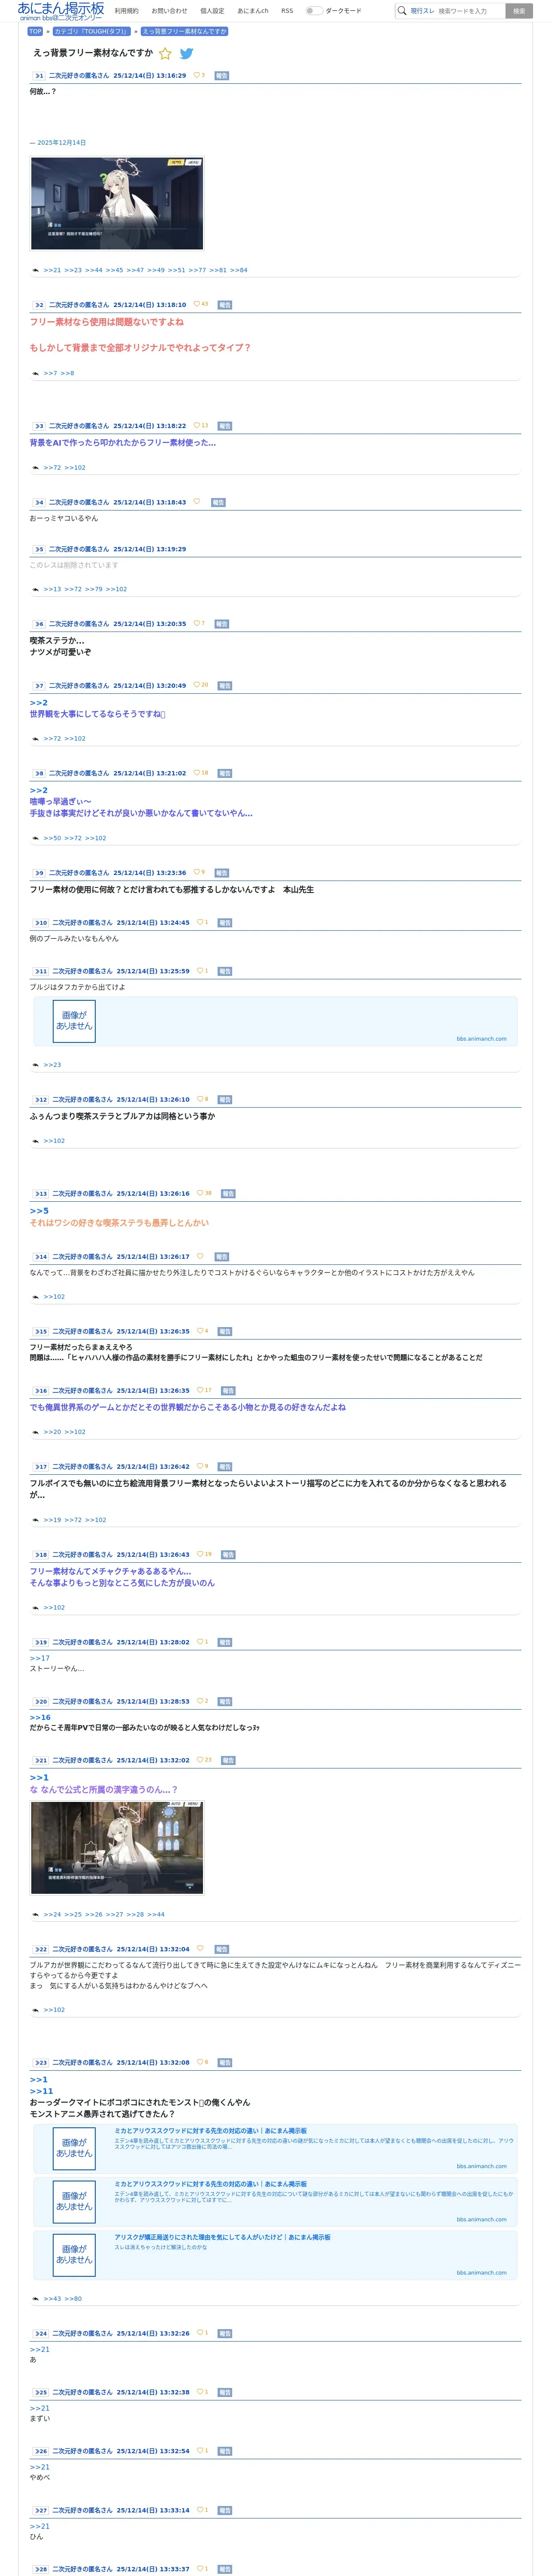The height and width of the screenshot is (2576, 551).
Task: Open 利用規約 in the top menu
Action: 127,11
